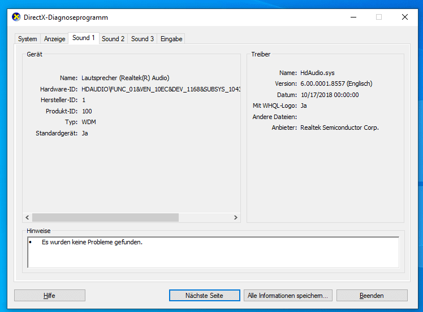
Task: Click the right scroll arrow in Gerät panel
Action: point(235,218)
